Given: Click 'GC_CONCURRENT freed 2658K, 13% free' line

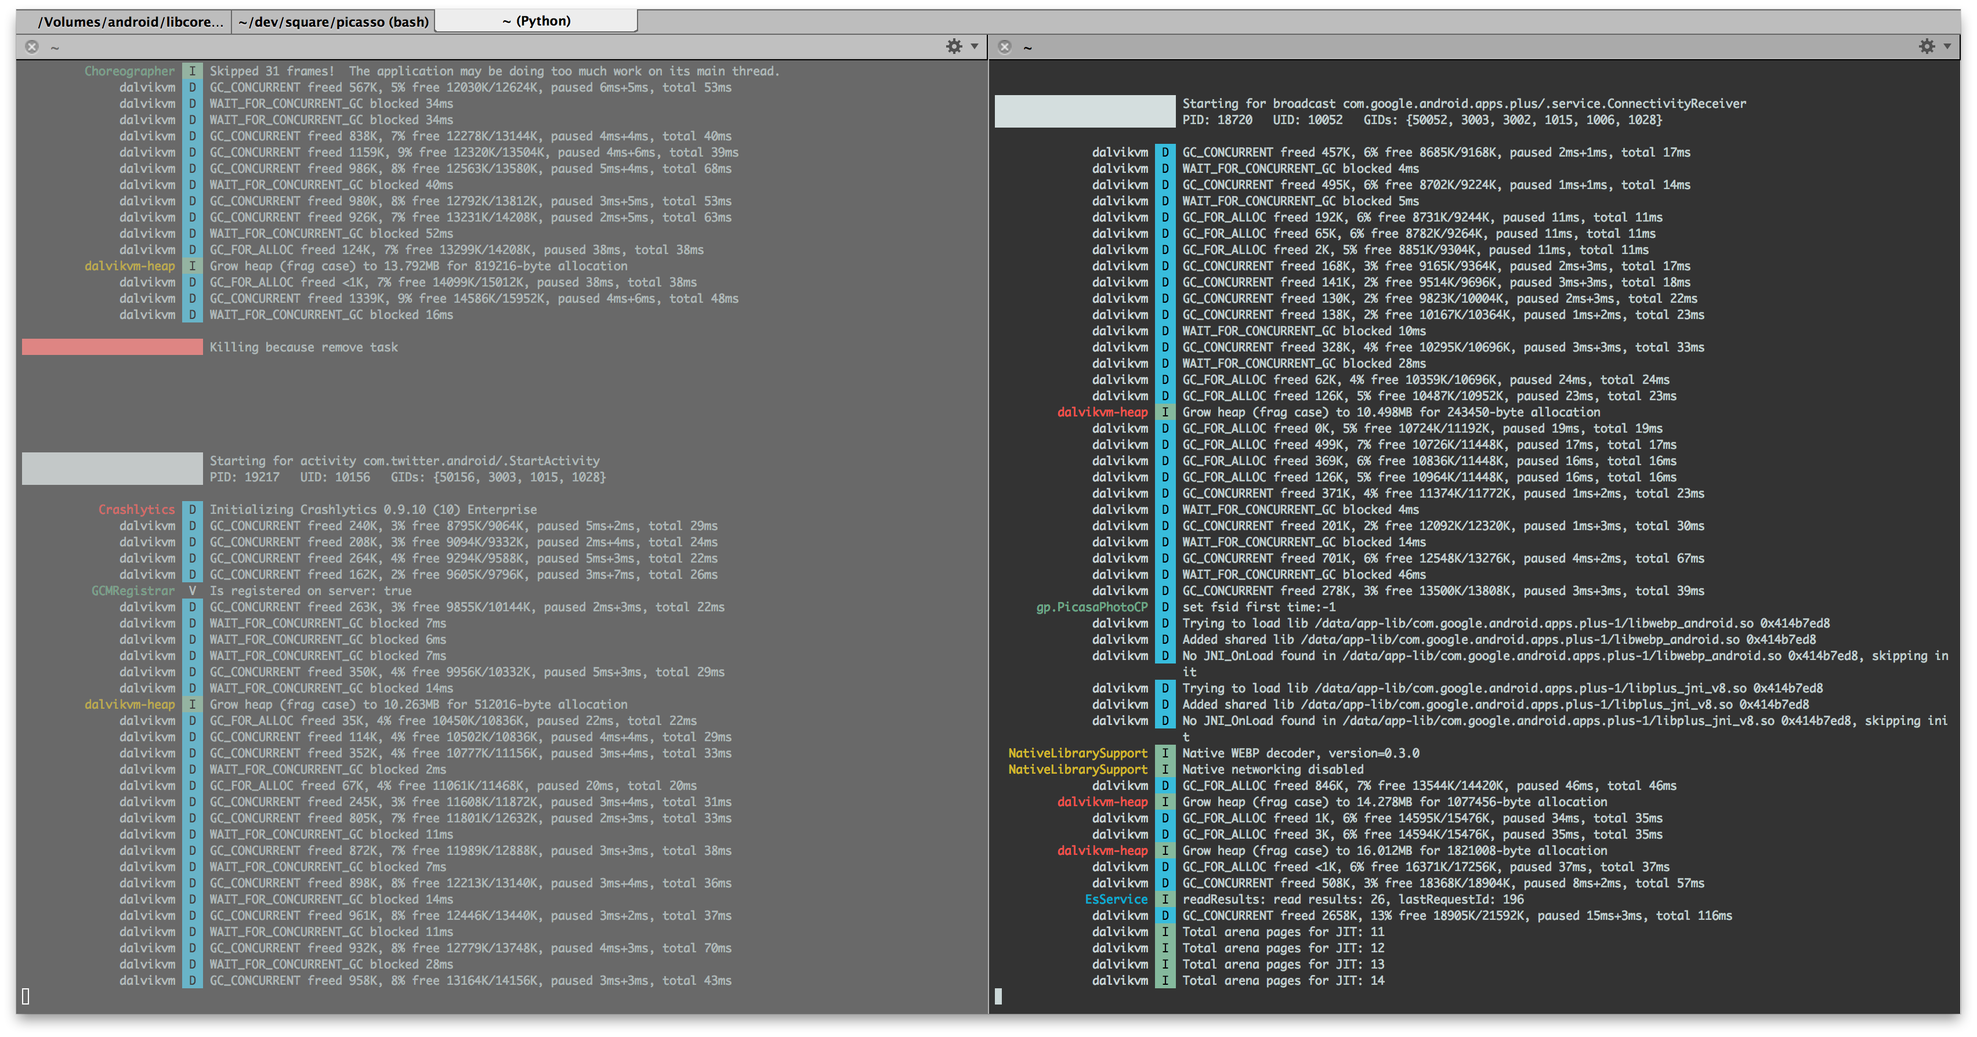Looking at the screenshot, I should coord(1457,916).
